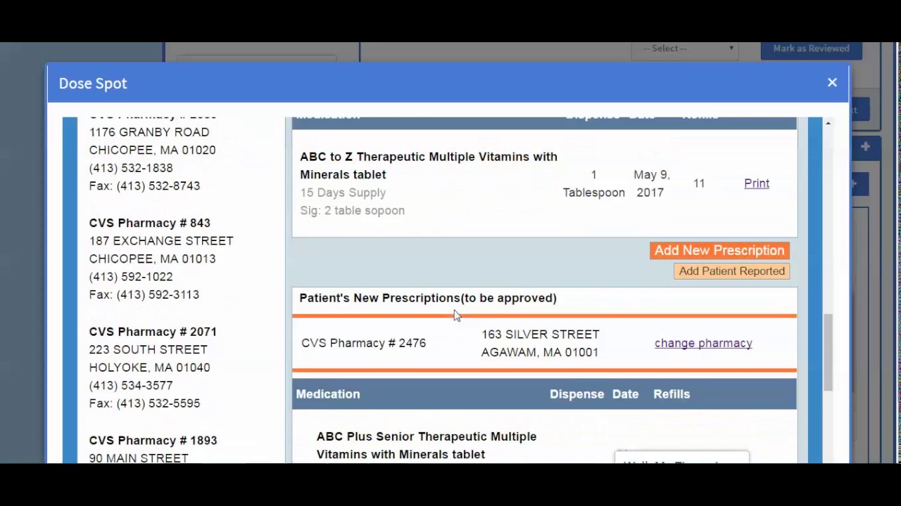Click the 15 Days Supply text
Screen dimensions: 901x506
click(343, 193)
